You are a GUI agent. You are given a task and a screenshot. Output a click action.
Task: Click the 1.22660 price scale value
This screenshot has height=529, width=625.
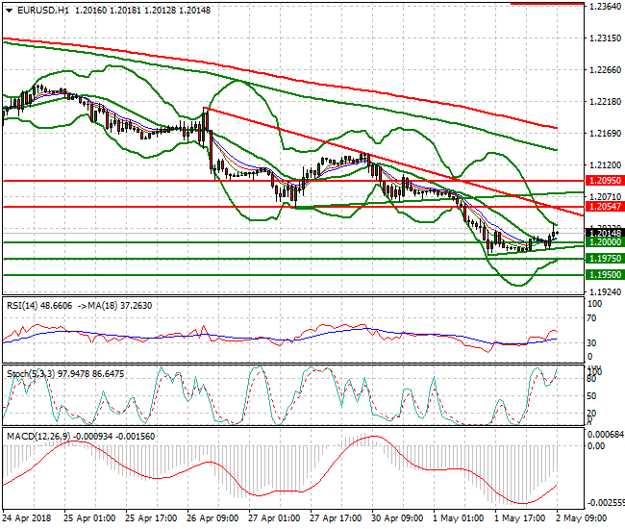[x=604, y=70]
